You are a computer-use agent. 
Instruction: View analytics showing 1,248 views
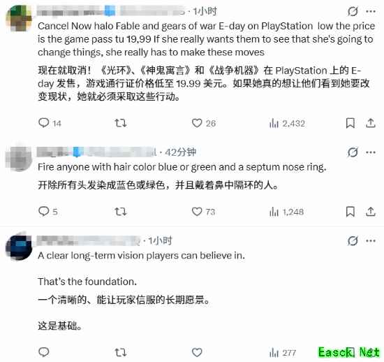click(286, 212)
